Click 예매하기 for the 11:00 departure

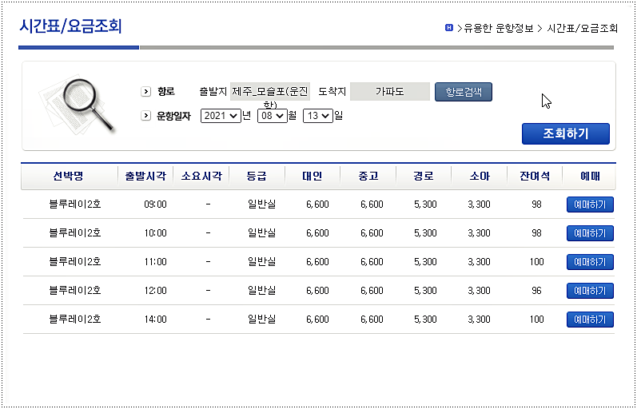pyautogui.click(x=590, y=262)
